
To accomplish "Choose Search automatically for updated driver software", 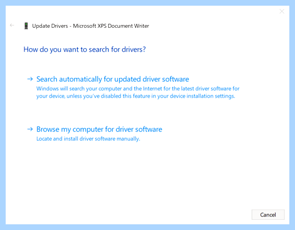I will 113,79.
